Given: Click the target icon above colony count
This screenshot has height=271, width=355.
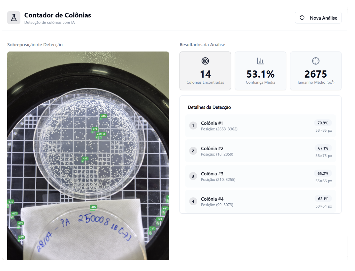Looking at the screenshot, I should pos(205,61).
